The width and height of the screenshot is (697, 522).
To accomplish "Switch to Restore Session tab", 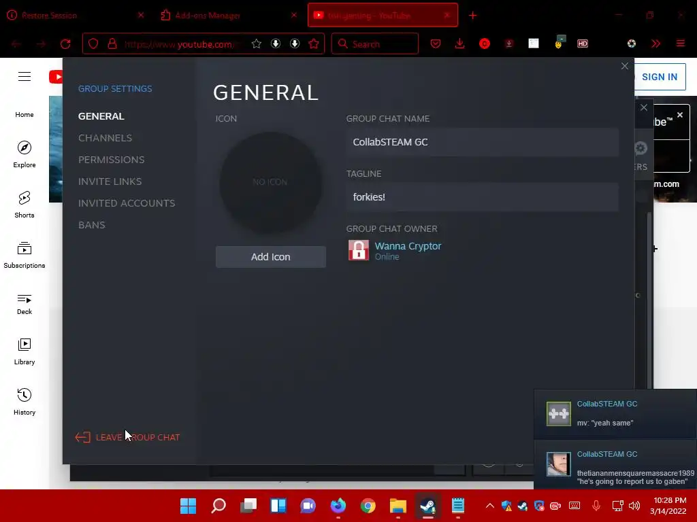I will point(76,16).
